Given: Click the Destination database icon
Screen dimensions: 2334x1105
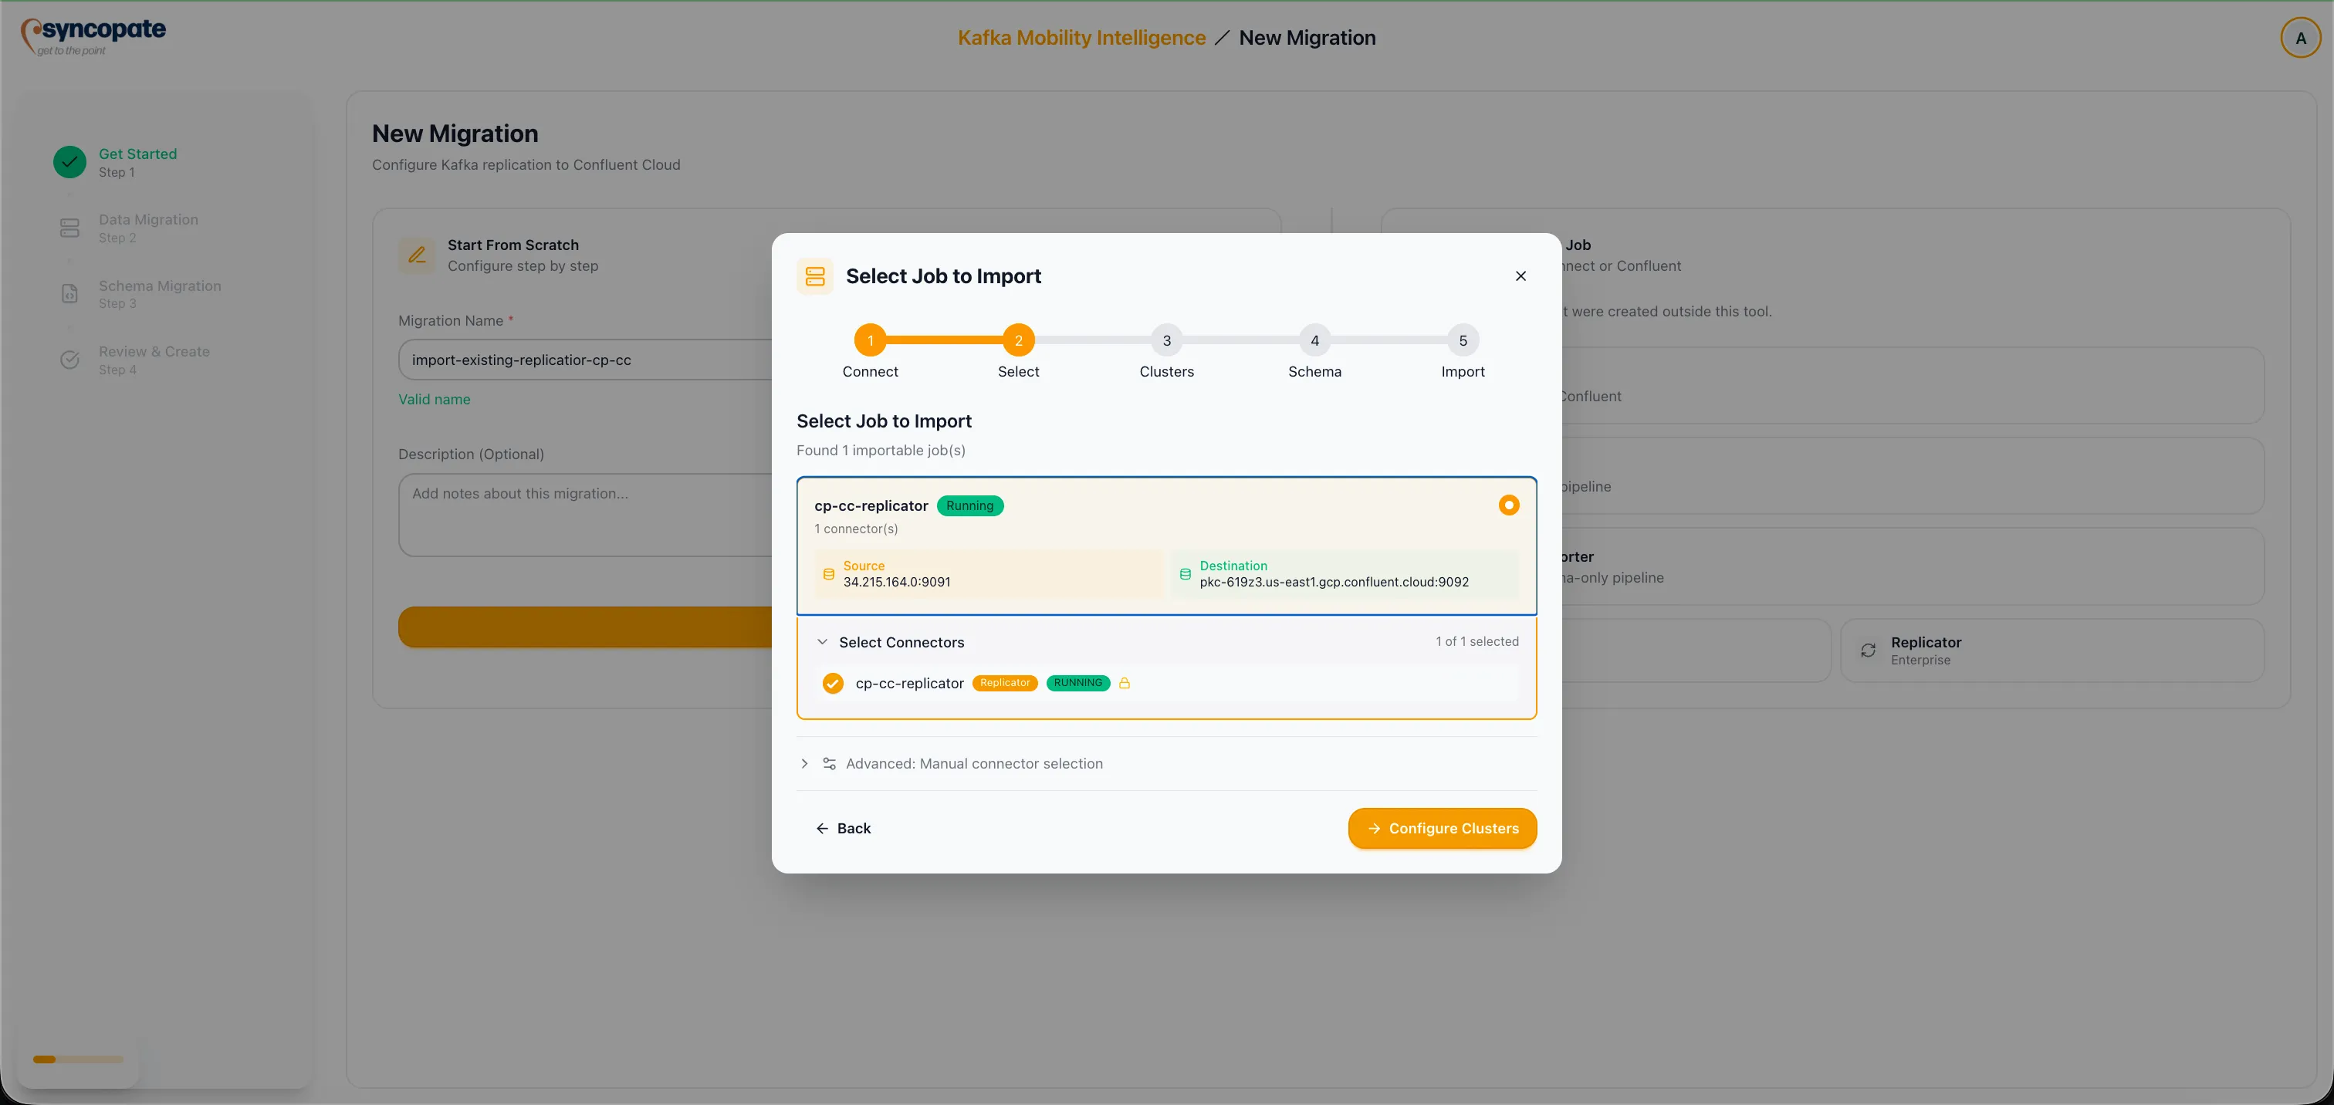Looking at the screenshot, I should pos(1185,574).
